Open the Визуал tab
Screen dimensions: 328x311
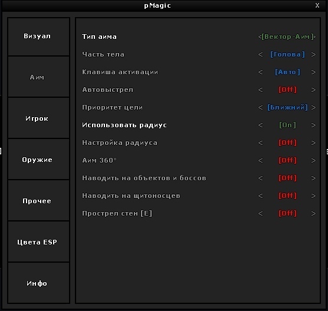(x=38, y=37)
